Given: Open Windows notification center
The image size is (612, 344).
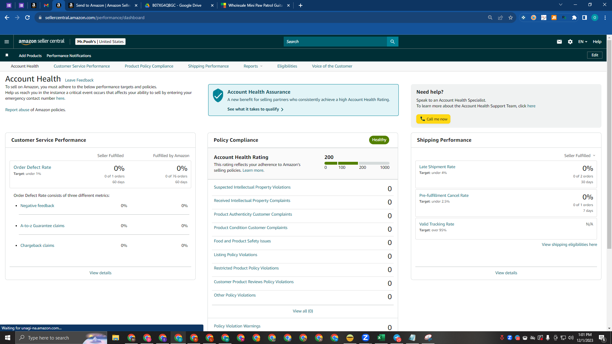Looking at the screenshot, I should [x=602, y=338].
